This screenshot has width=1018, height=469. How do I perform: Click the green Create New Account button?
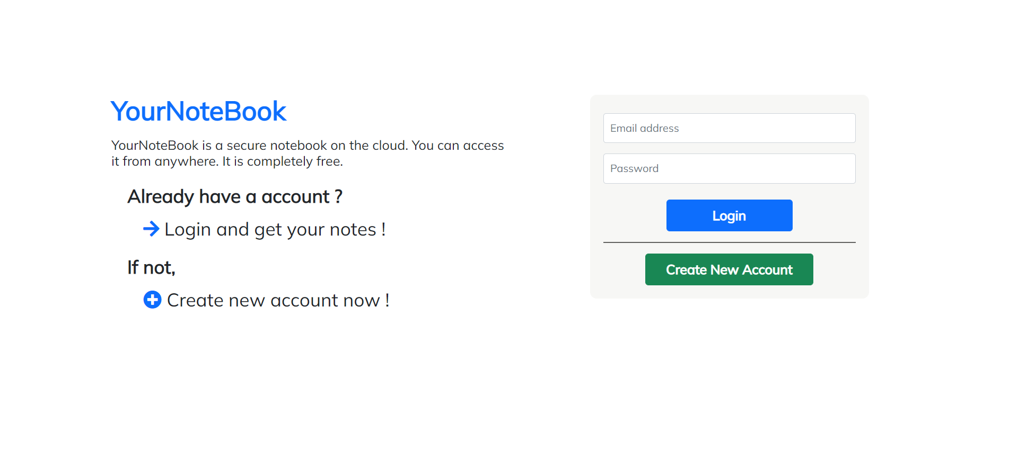tap(729, 269)
